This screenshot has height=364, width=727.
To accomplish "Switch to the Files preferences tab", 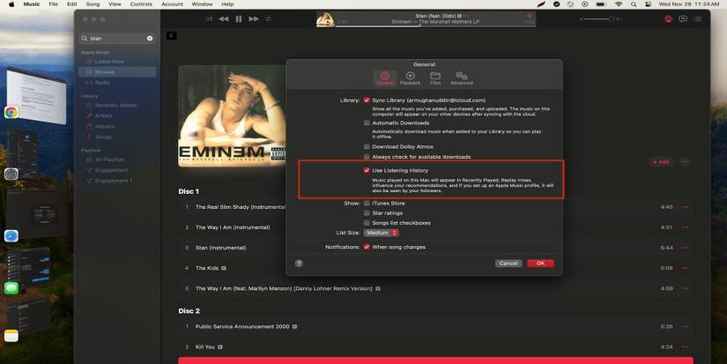I will [435, 78].
